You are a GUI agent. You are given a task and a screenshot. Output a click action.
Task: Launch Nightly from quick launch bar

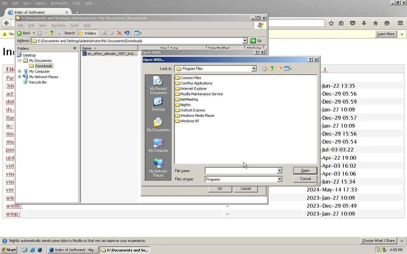pos(40,250)
